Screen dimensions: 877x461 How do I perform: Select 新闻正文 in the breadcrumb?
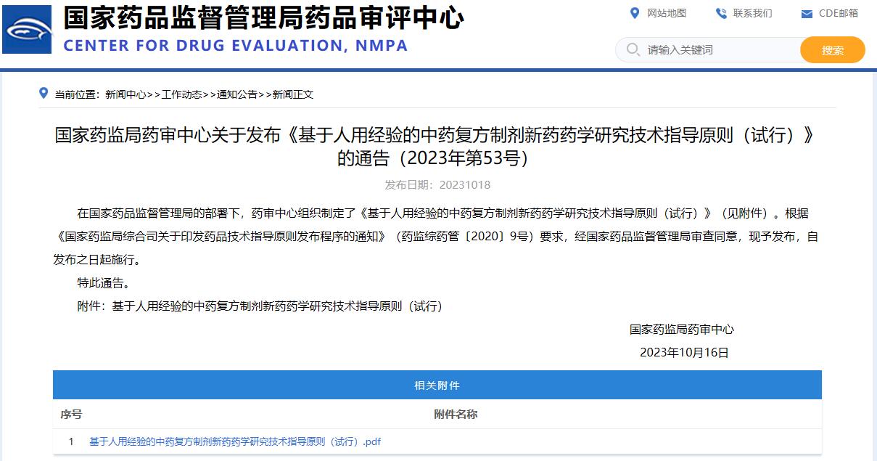pos(293,94)
